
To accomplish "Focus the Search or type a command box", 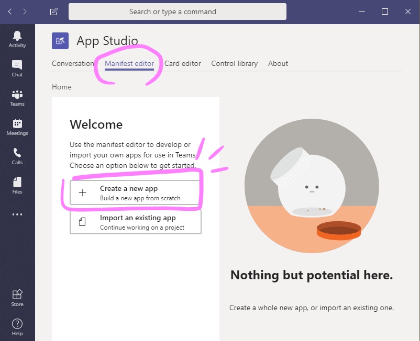I will point(178,12).
